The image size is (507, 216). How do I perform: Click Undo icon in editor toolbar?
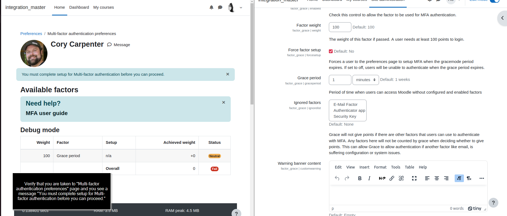[337, 178]
